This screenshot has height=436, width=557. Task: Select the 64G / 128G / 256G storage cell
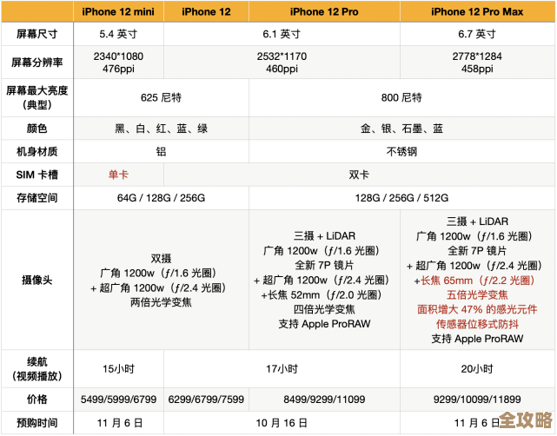[x=161, y=198]
